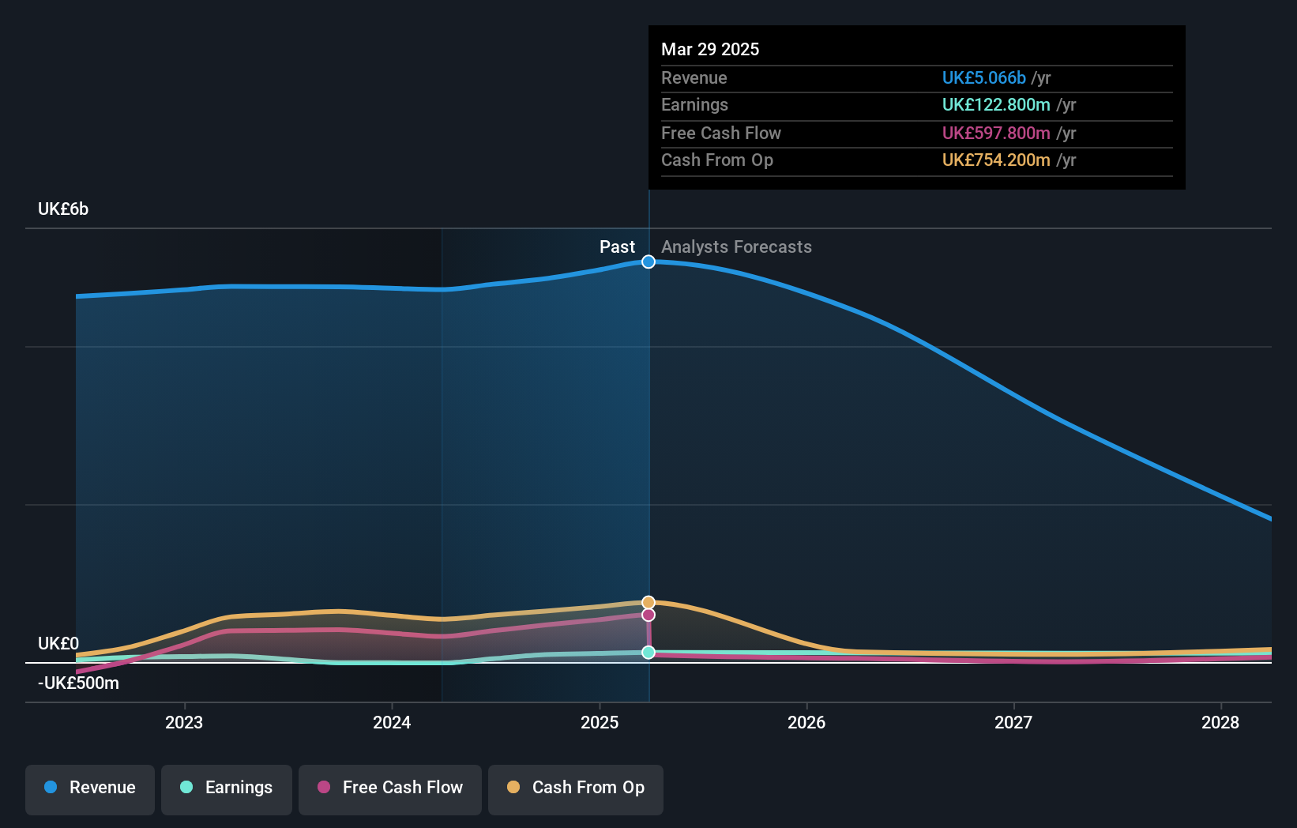Select the 2026 x-axis label

tap(806, 722)
